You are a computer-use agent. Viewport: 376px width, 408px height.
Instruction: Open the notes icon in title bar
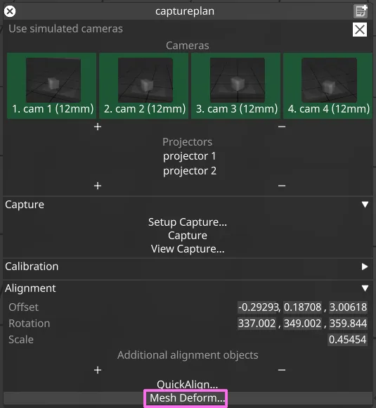tap(361, 11)
